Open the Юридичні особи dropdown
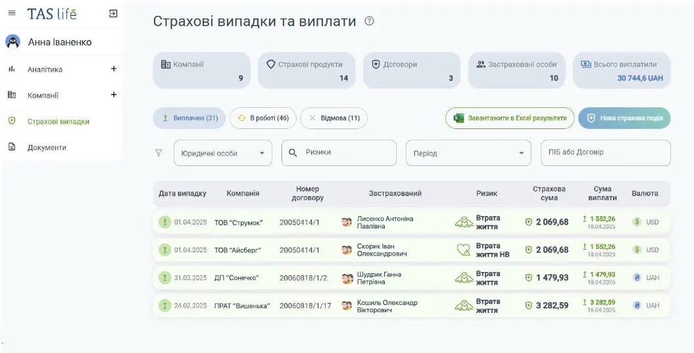 click(223, 153)
